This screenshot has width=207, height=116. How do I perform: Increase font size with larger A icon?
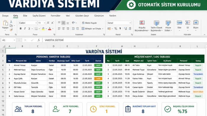(x=48, y=23)
